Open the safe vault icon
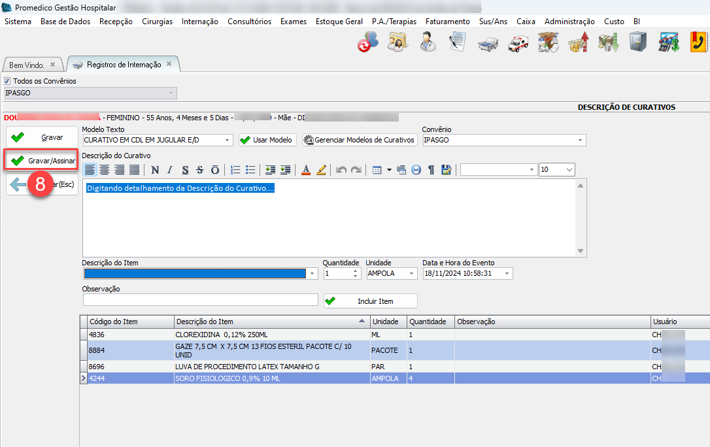 click(637, 42)
